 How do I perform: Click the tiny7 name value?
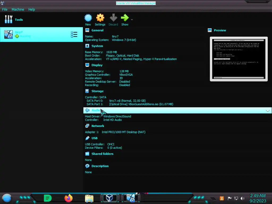(115, 36)
